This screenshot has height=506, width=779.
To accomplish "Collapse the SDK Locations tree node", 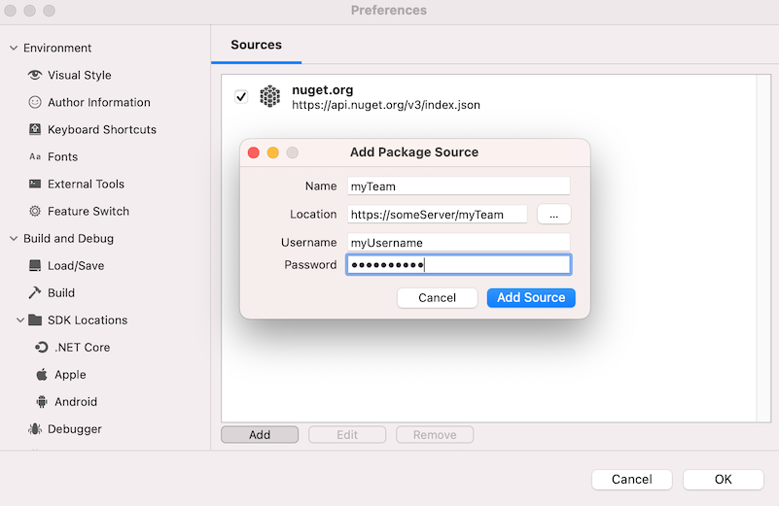I will (x=20, y=320).
